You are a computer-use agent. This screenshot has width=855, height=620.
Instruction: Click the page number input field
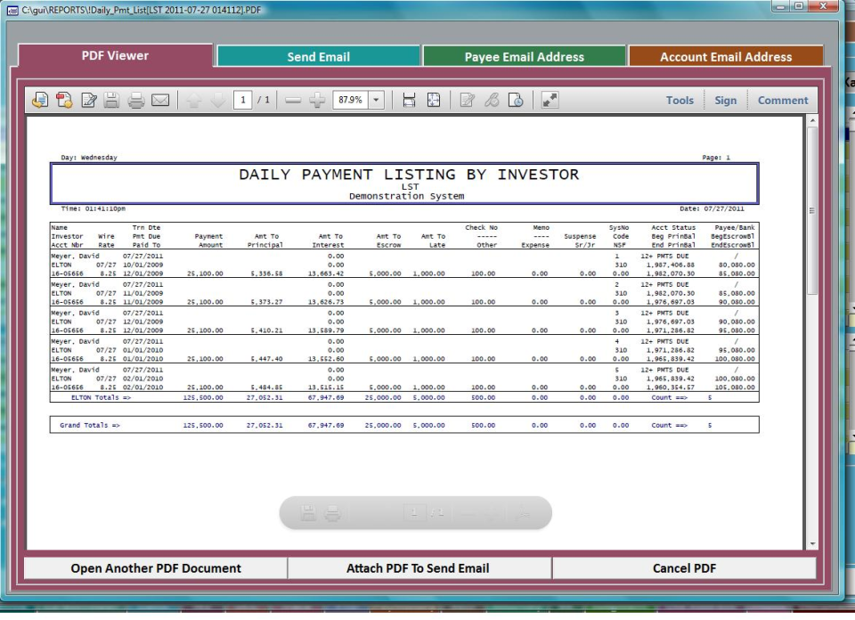(x=242, y=101)
